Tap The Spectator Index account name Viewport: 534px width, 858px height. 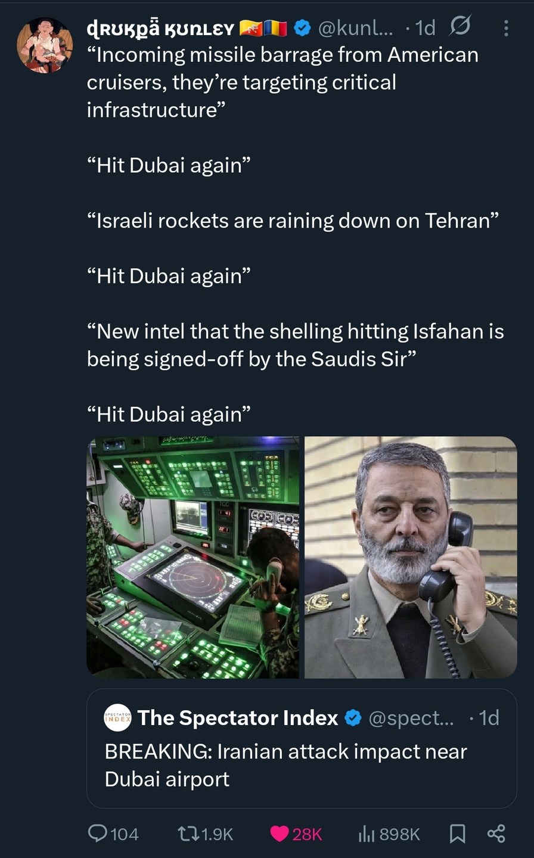pyautogui.click(x=238, y=718)
